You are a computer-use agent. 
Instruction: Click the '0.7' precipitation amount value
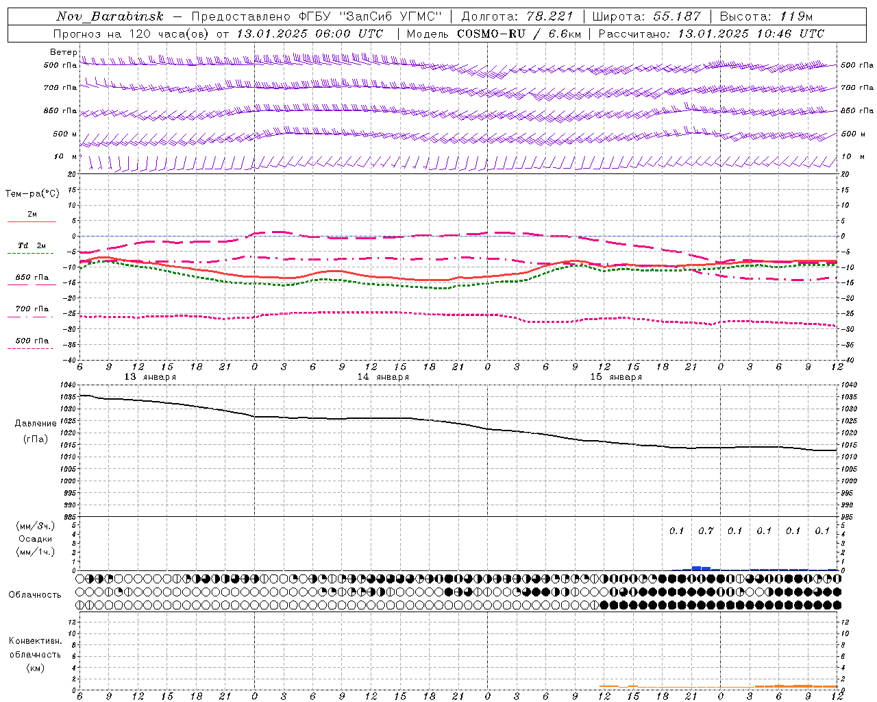click(706, 531)
